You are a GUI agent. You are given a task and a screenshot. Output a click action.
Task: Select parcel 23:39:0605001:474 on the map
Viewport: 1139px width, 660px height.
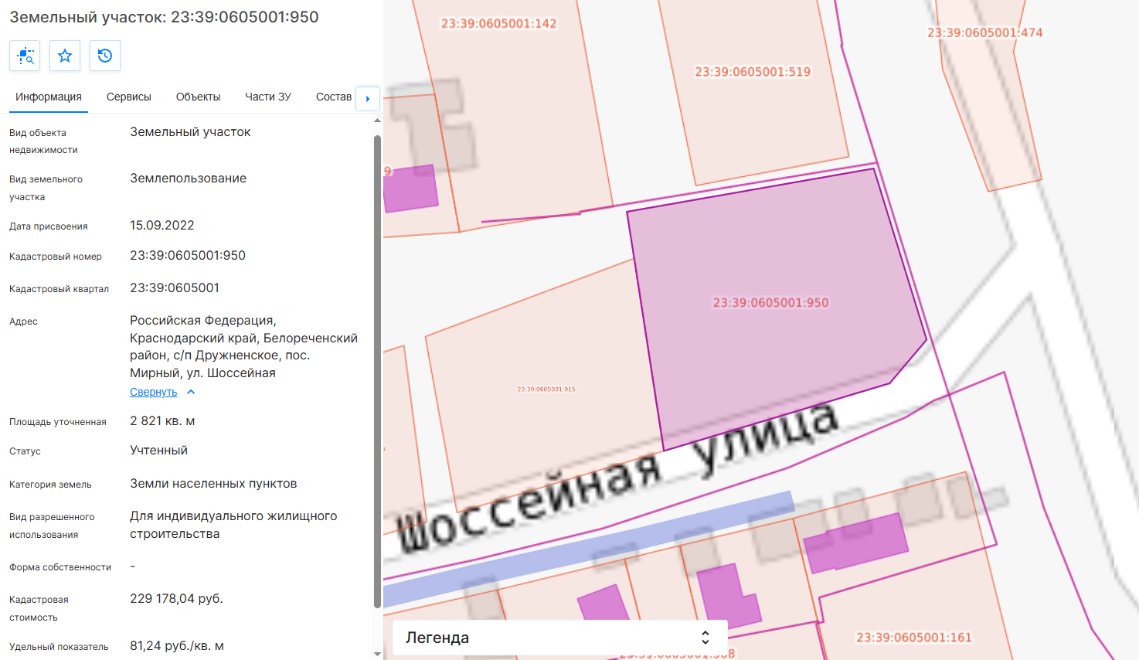click(x=984, y=32)
